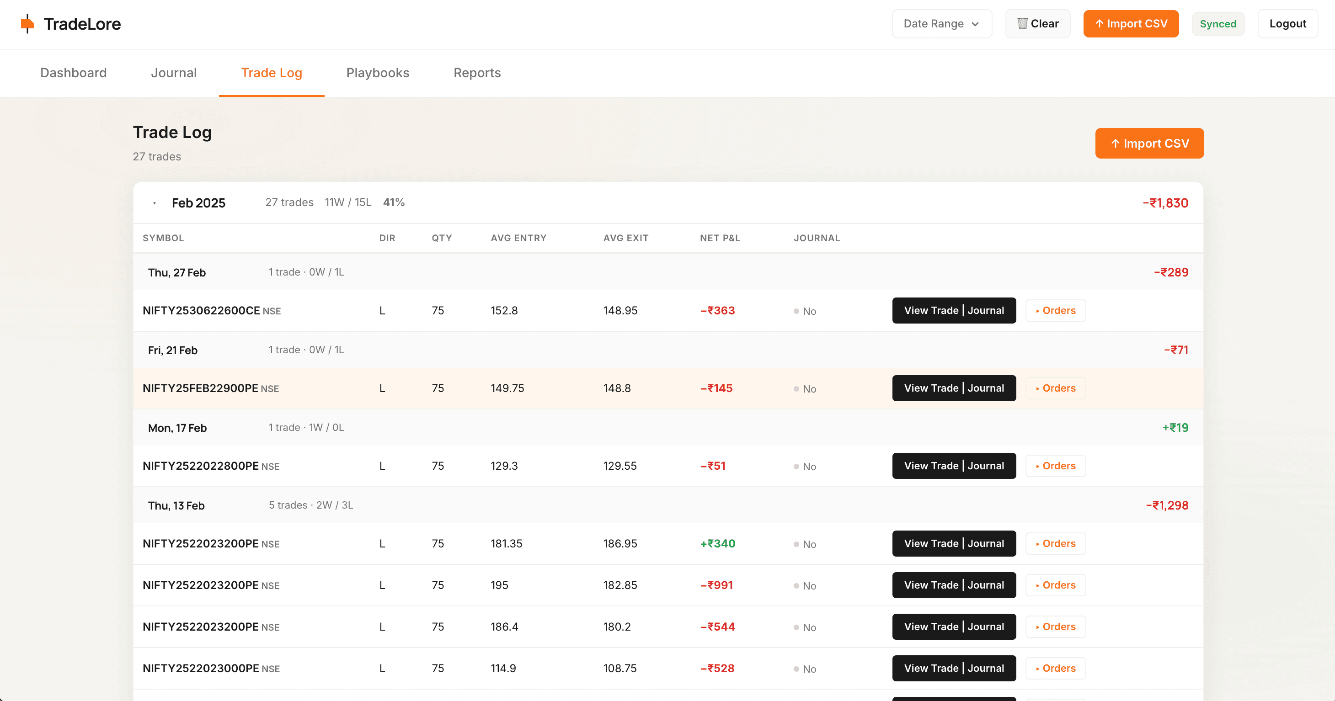1335x701 pixels.
Task: Click the journal No status for NIFTY2530622600CE
Action: (805, 311)
